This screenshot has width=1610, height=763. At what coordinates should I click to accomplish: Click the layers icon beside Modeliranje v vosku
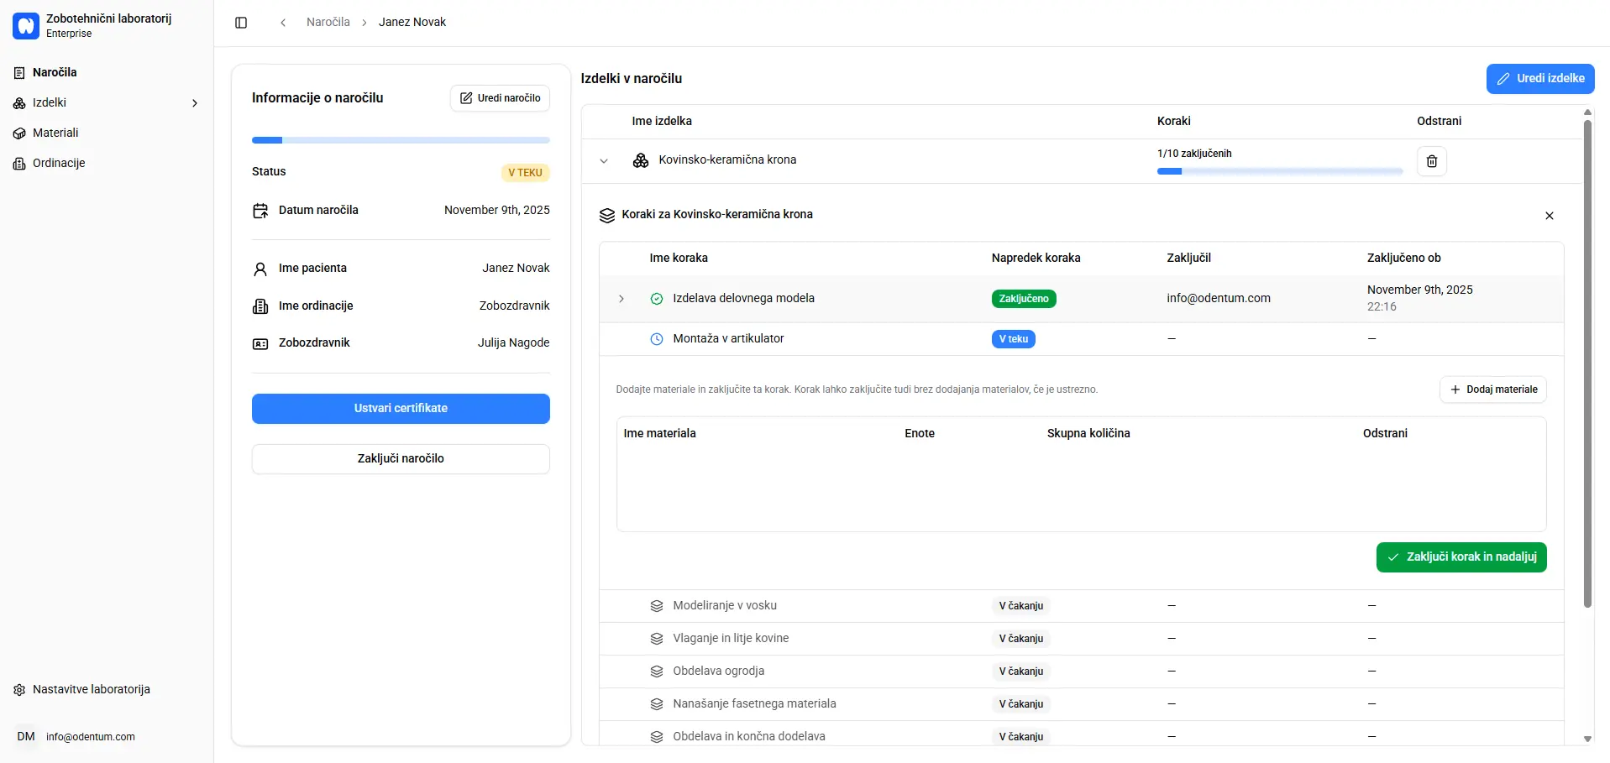(657, 606)
